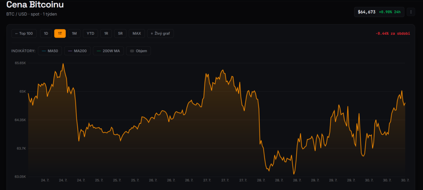423x190 pixels.
Task: Click the 63.05K axis label
Action: 20,177
